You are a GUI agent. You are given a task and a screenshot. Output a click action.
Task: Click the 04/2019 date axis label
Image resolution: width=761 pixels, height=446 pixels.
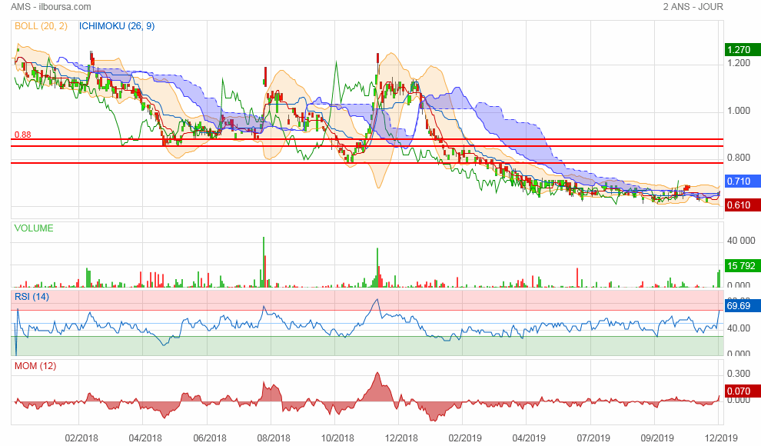pyautogui.click(x=529, y=438)
